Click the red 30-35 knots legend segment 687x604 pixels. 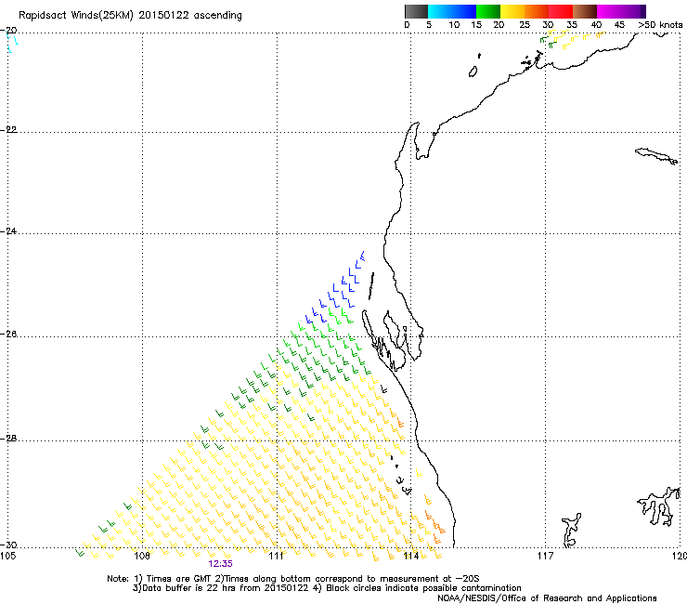(561, 11)
